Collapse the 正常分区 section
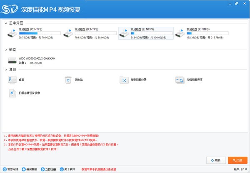Viewport: 250px width, 173px height. (x=6, y=23)
